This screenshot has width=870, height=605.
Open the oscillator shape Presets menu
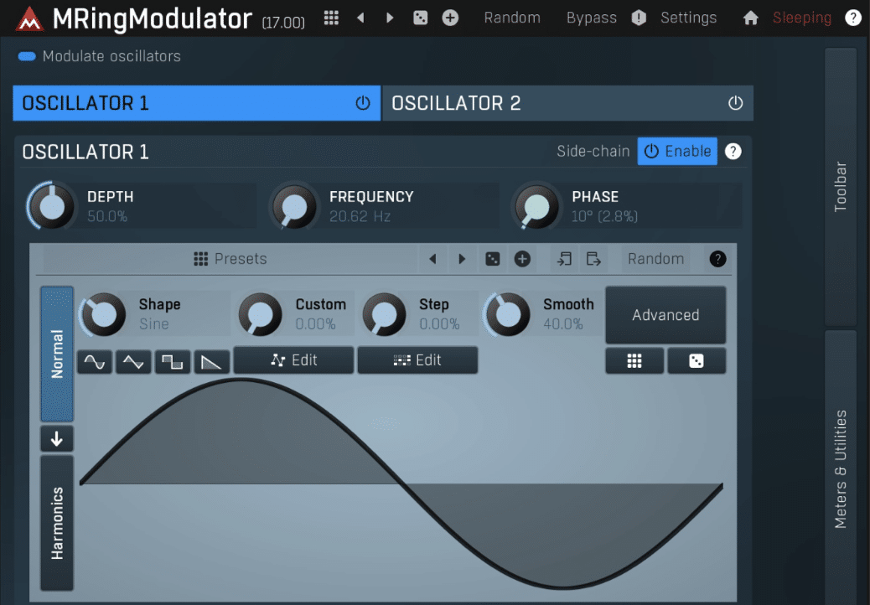[x=230, y=259]
